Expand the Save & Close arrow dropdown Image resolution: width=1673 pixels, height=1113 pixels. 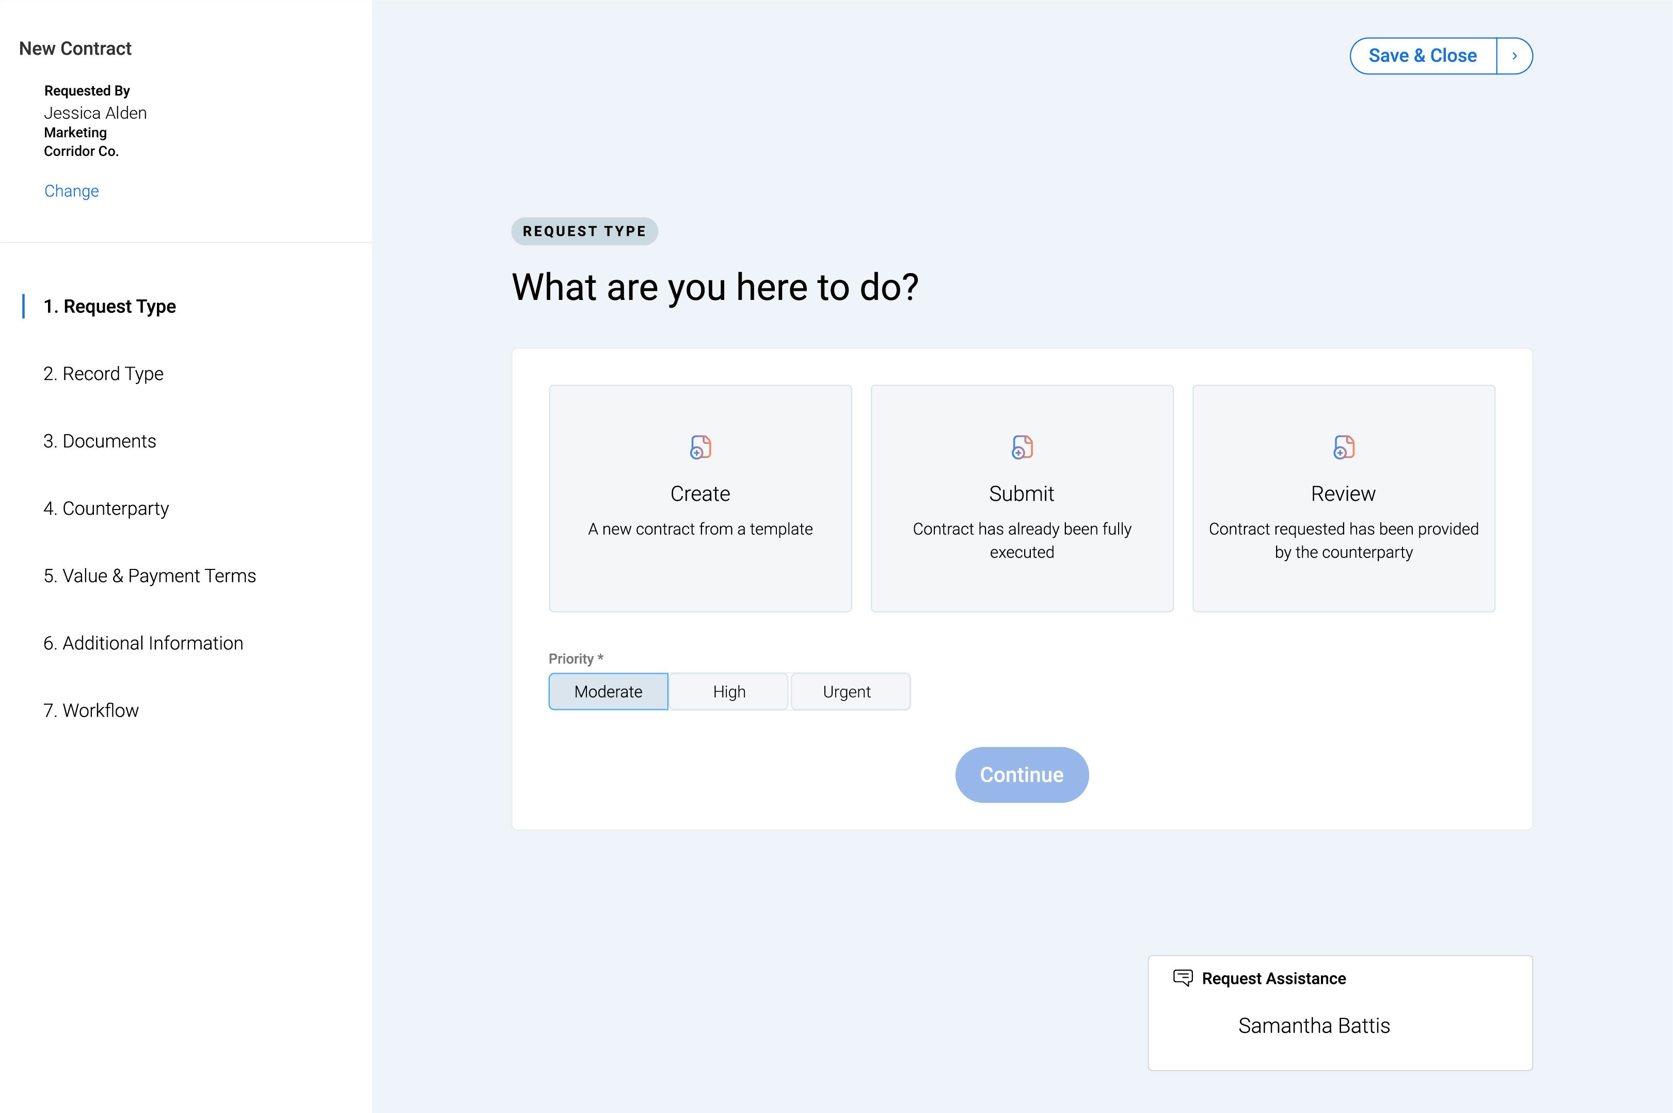(1514, 56)
